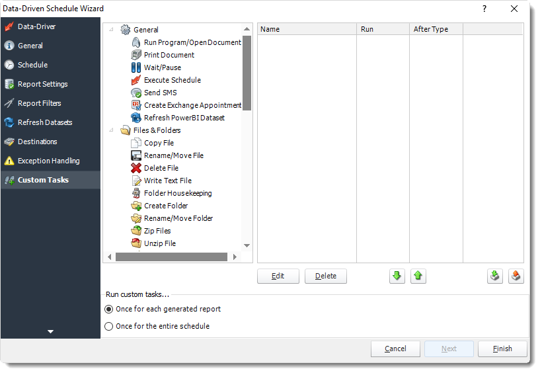Click the Execute Schedule red icon

click(136, 80)
